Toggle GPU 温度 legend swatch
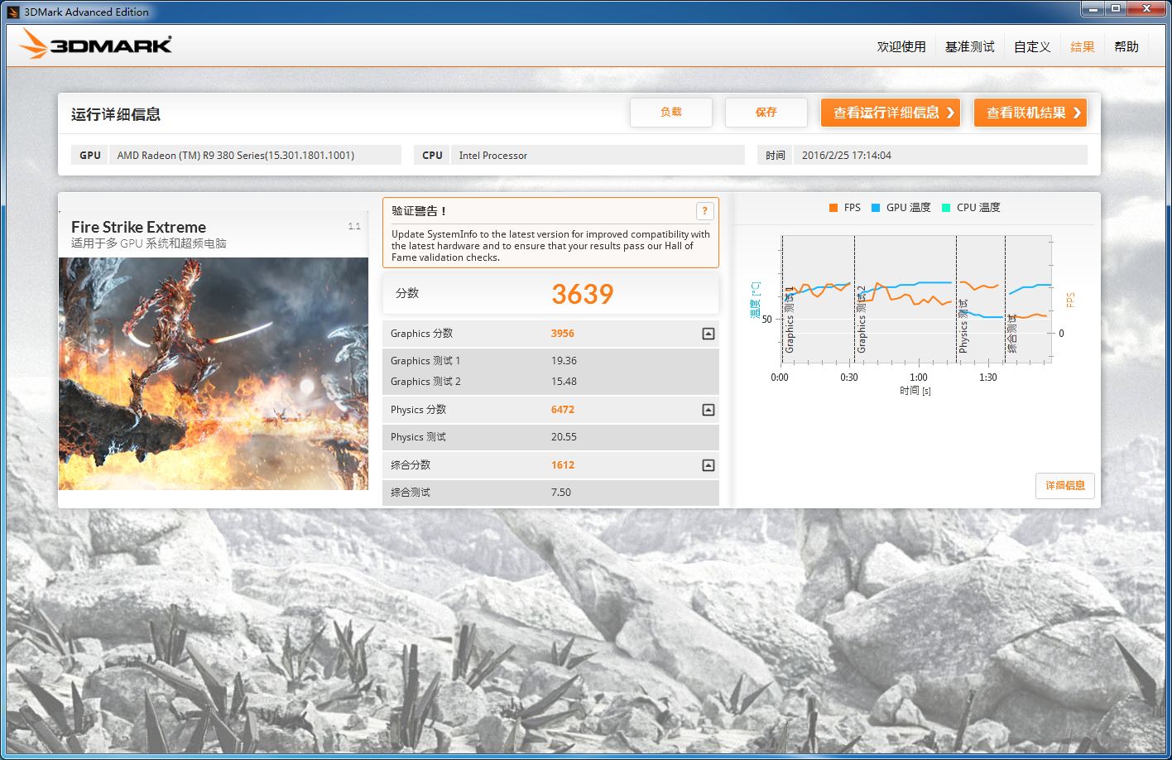The image size is (1172, 760). pyautogui.click(x=876, y=208)
